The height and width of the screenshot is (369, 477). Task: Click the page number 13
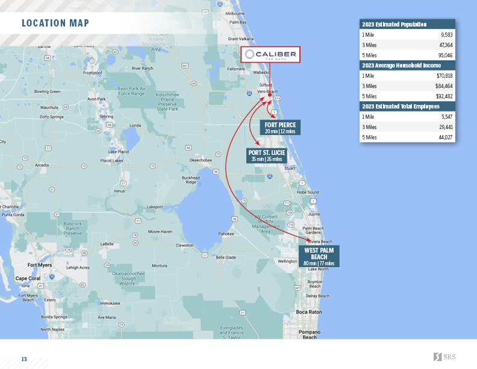24,359
